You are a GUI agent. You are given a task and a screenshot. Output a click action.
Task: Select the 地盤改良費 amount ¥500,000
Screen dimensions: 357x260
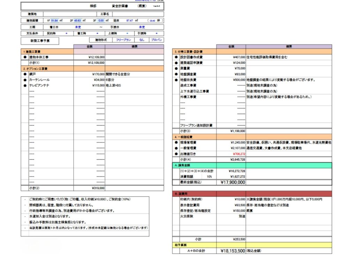pos(239,80)
